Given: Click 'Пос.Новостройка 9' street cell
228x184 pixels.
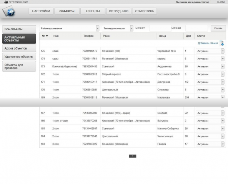Looking at the screenshot, I should [168, 74].
